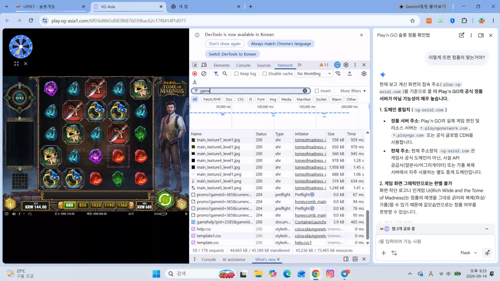Click the 'Don't show again' button
The image size is (500, 281).
(225, 44)
